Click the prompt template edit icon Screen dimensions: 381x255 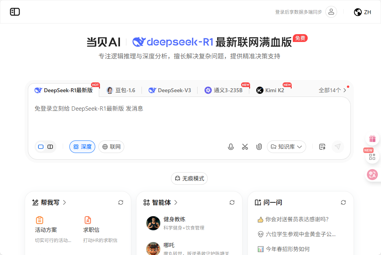coord(322,147)
